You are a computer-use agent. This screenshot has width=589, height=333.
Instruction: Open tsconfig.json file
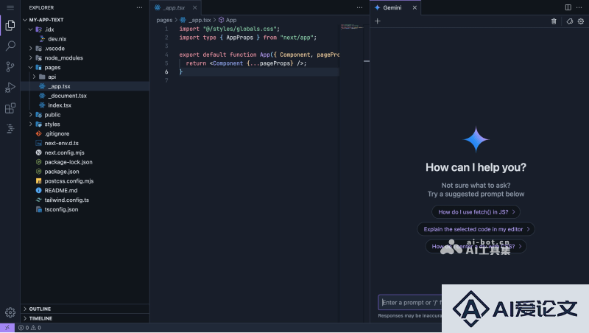coord(61,210)
